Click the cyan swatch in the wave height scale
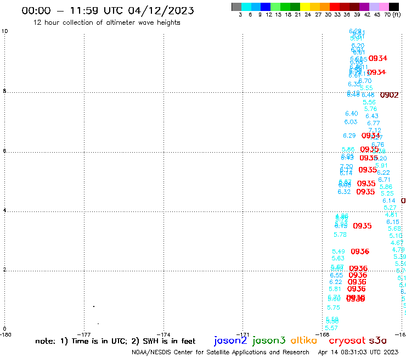The image size is (406, 357). (246, 7)
